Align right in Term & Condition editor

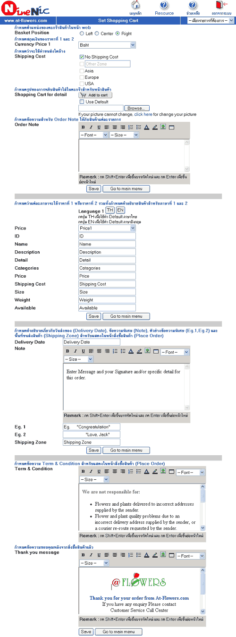tap(123, 471)
